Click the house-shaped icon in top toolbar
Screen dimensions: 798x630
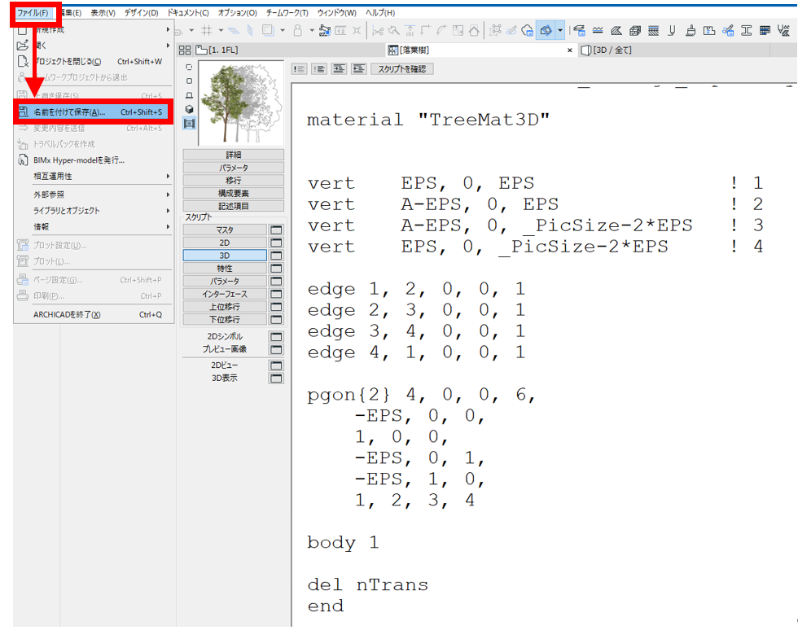[x=474, y=31]
